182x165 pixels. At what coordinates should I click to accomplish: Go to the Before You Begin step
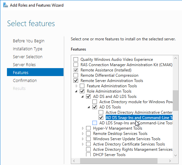(29, 41)
